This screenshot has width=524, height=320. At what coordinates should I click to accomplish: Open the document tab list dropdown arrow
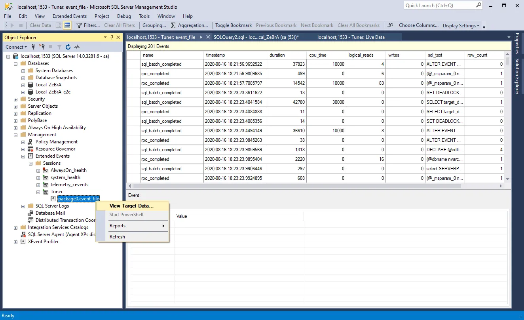tap(509, 37)
